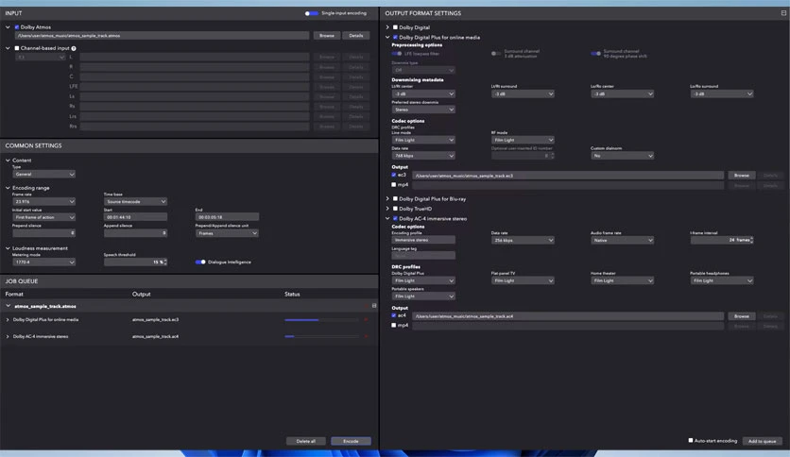This screenshot has height=457, width=790.
Task: Click Browse for Dolby Atmos input file
Action: (x=326, y=35)
